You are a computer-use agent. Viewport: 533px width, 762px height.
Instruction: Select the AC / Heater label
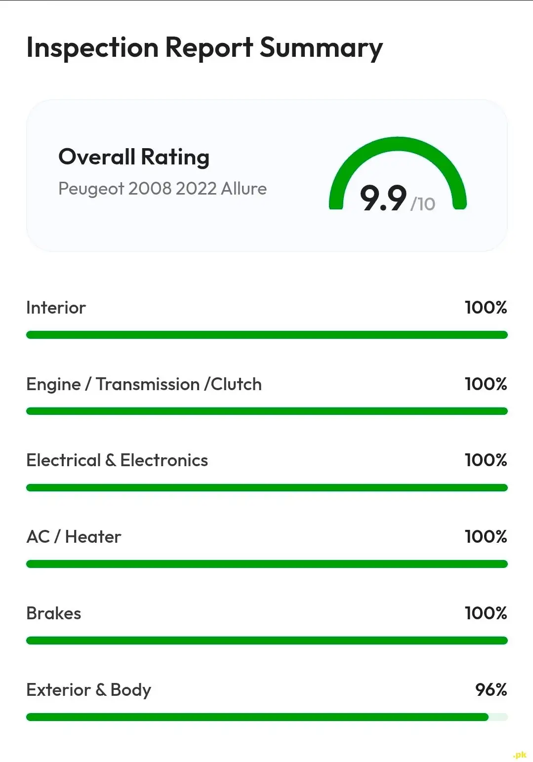pos(74,537)
